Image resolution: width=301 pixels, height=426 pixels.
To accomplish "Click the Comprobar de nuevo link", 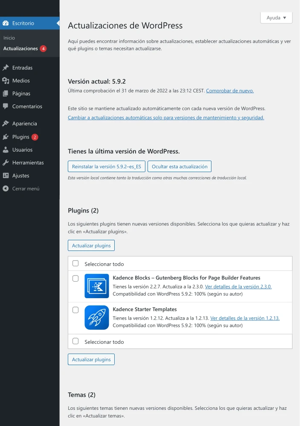I will click(x=230, y=91).
